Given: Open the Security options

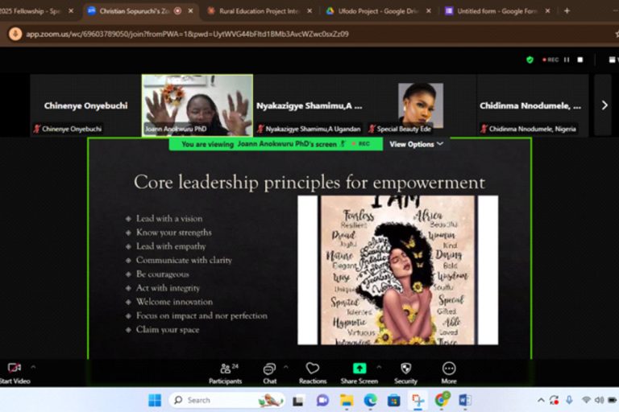Looking at the screenshot, I should 405,372.
